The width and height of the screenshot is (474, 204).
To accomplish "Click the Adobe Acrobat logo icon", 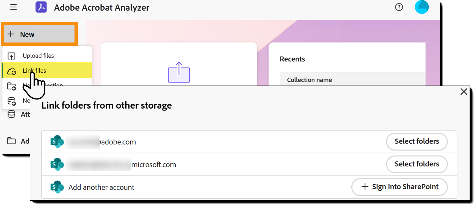I will coord(41,7).
